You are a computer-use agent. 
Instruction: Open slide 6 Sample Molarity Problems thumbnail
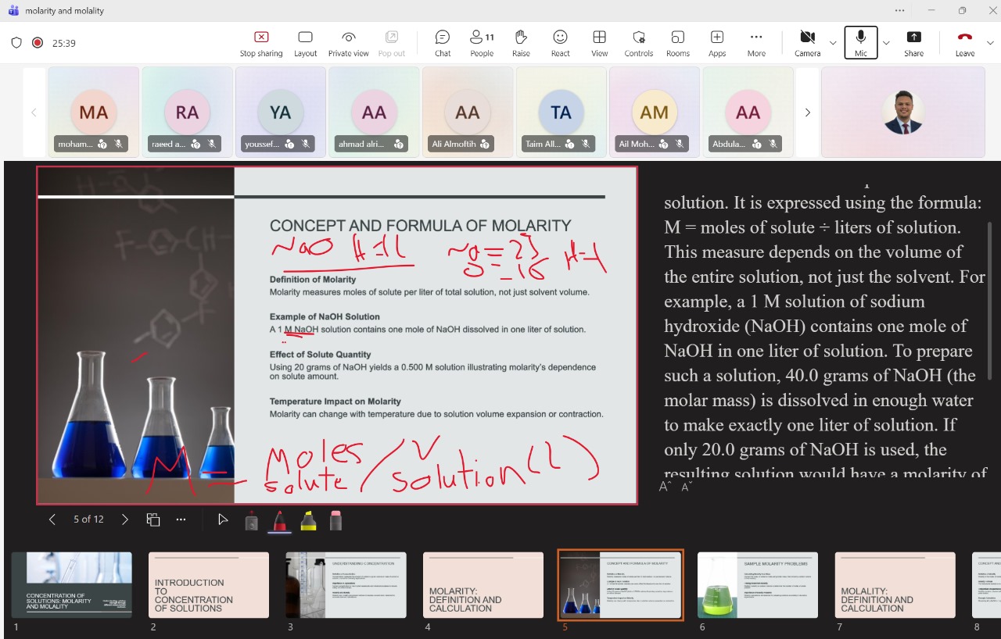point(757,584)
